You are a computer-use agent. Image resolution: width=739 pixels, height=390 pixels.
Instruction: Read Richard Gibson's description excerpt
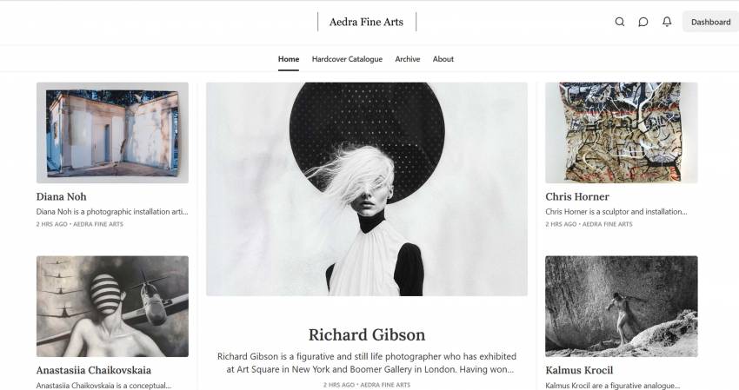point(367,363)
